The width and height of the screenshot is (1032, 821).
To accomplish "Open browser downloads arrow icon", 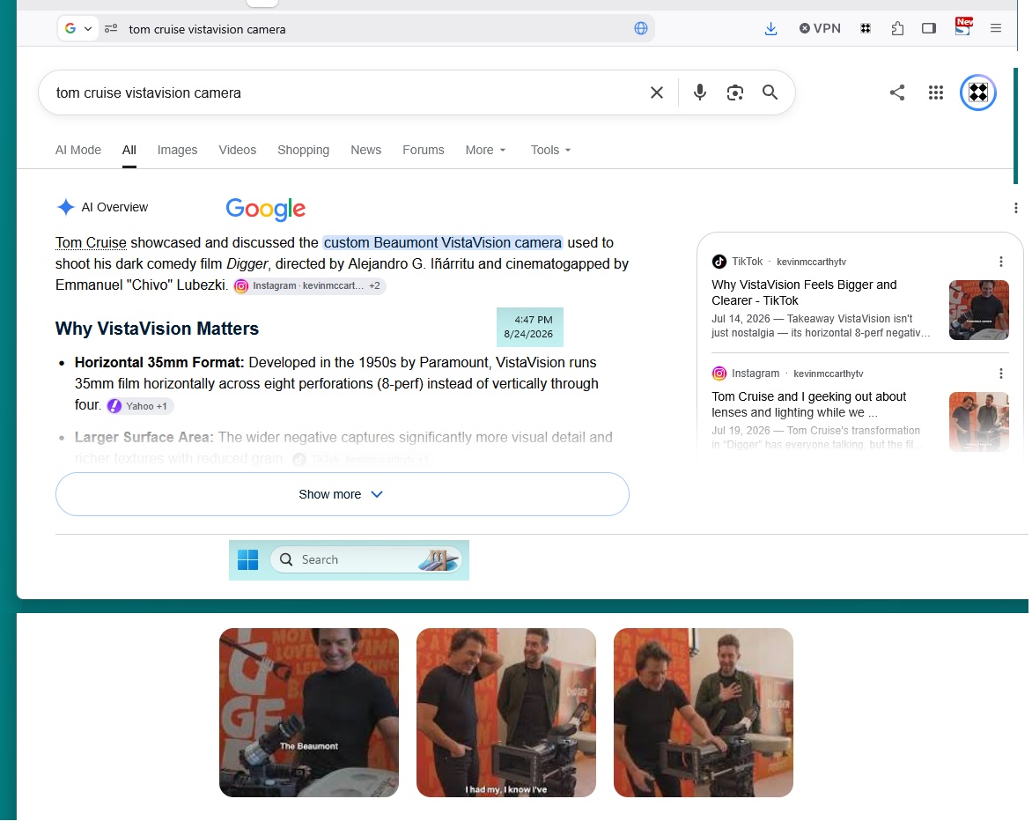I will (770, 28).
